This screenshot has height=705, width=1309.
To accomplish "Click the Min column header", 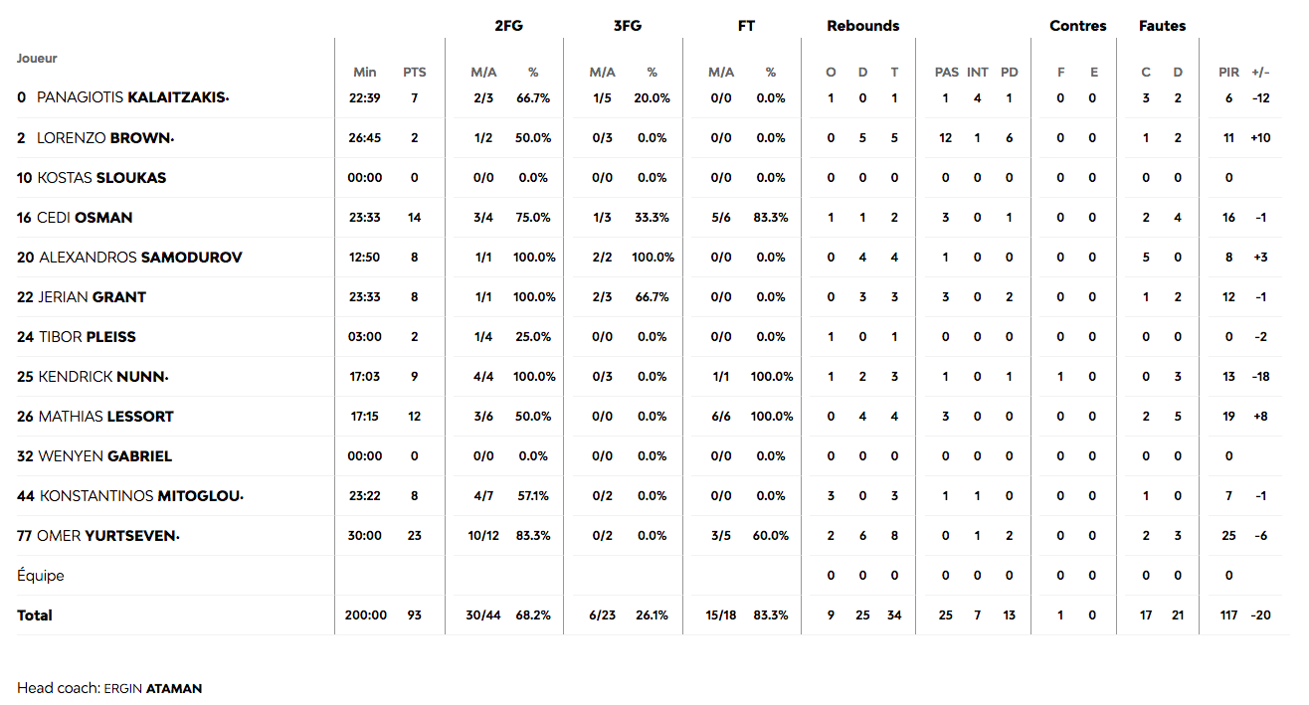I will (365, 73).
